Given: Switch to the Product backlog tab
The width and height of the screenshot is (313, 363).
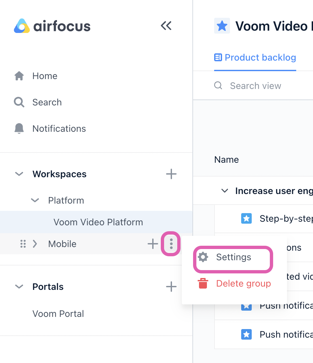Looking at the screenshot, I should click(255, 57).
